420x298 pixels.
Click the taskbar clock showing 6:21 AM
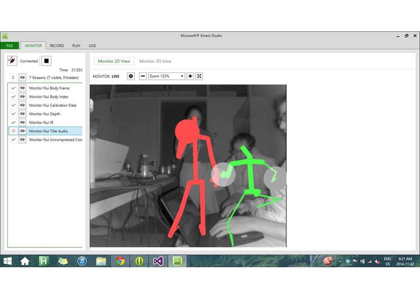pos(405,261)
